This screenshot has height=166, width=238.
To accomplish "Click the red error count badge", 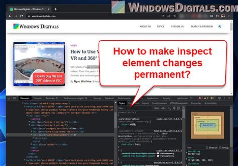I will pyautogui.click(x=201, y=98).
